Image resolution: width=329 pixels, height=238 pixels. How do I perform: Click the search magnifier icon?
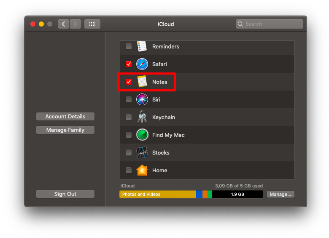[x=240, y=24]
